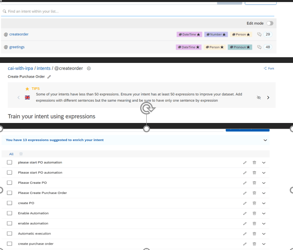293x250 pixels.
Task: Click the search intent input field
Action: pos(137,11)
